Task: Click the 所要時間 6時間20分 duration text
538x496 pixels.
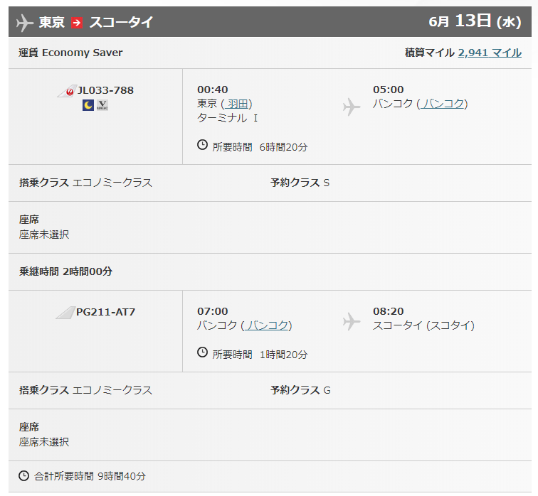Action: click(x=260, y=147)
